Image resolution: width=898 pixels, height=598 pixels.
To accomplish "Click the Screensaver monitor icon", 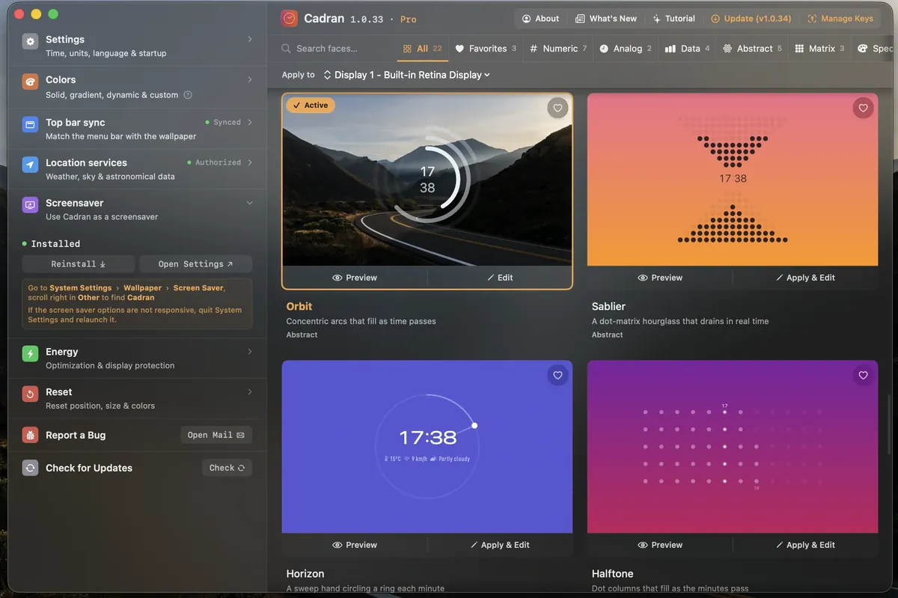I will point(30,205).
